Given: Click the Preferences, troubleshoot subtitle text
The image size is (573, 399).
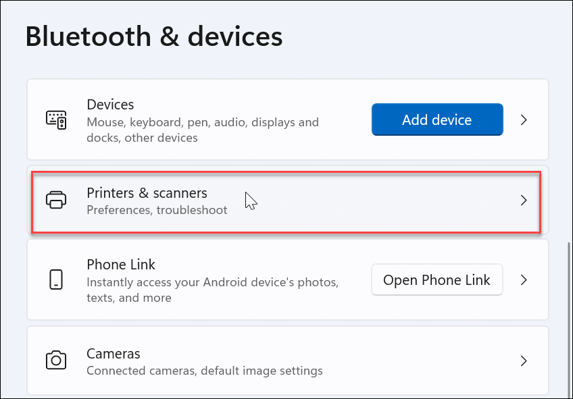Looking at the screenshot, I should (x=157, y=210).
